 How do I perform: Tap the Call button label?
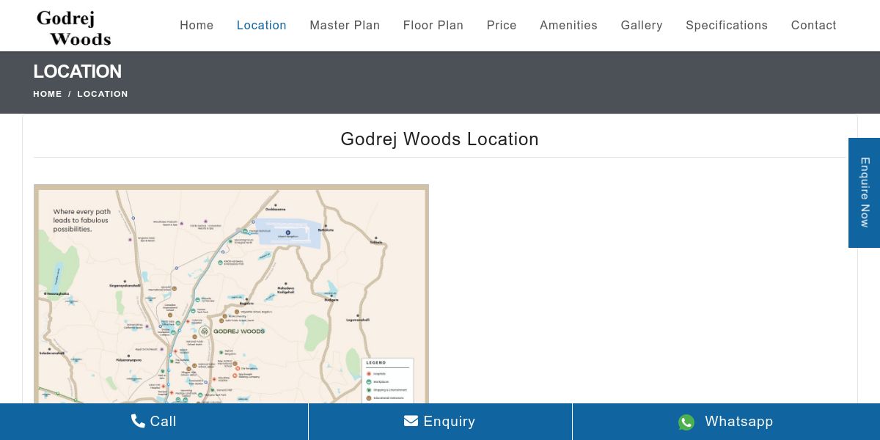pos(164,422)
